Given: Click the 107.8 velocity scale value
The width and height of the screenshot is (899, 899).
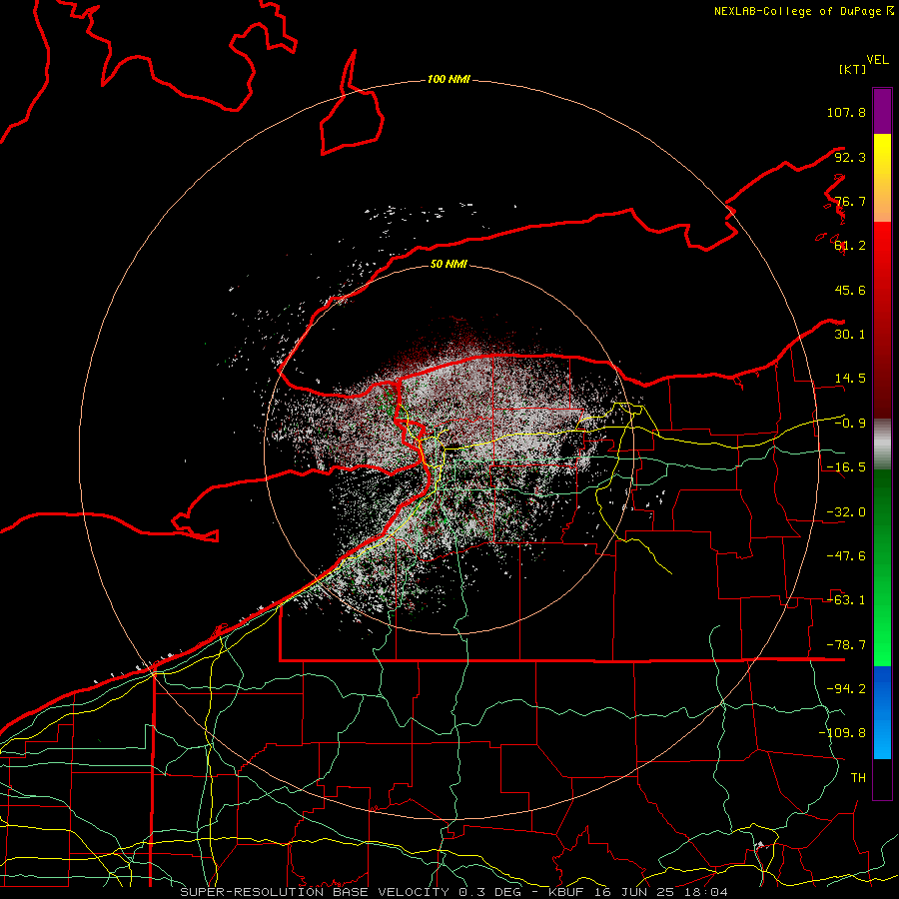Looking at the screenshot, I should point(846,112).
